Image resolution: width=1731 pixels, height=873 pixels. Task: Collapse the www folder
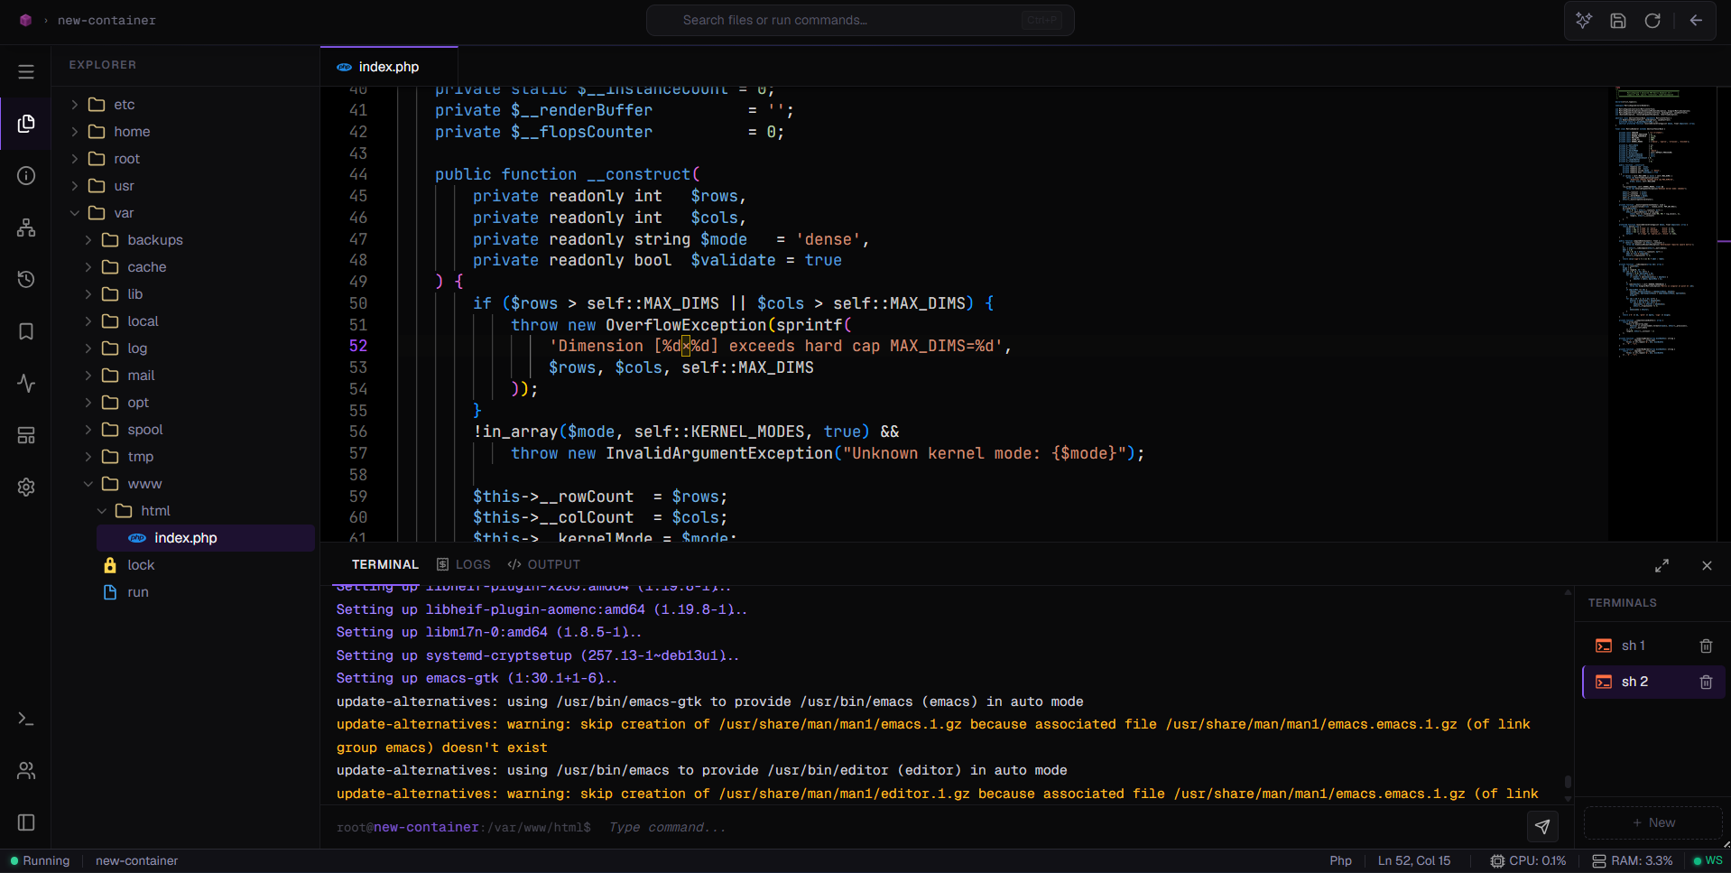(88, 484)
